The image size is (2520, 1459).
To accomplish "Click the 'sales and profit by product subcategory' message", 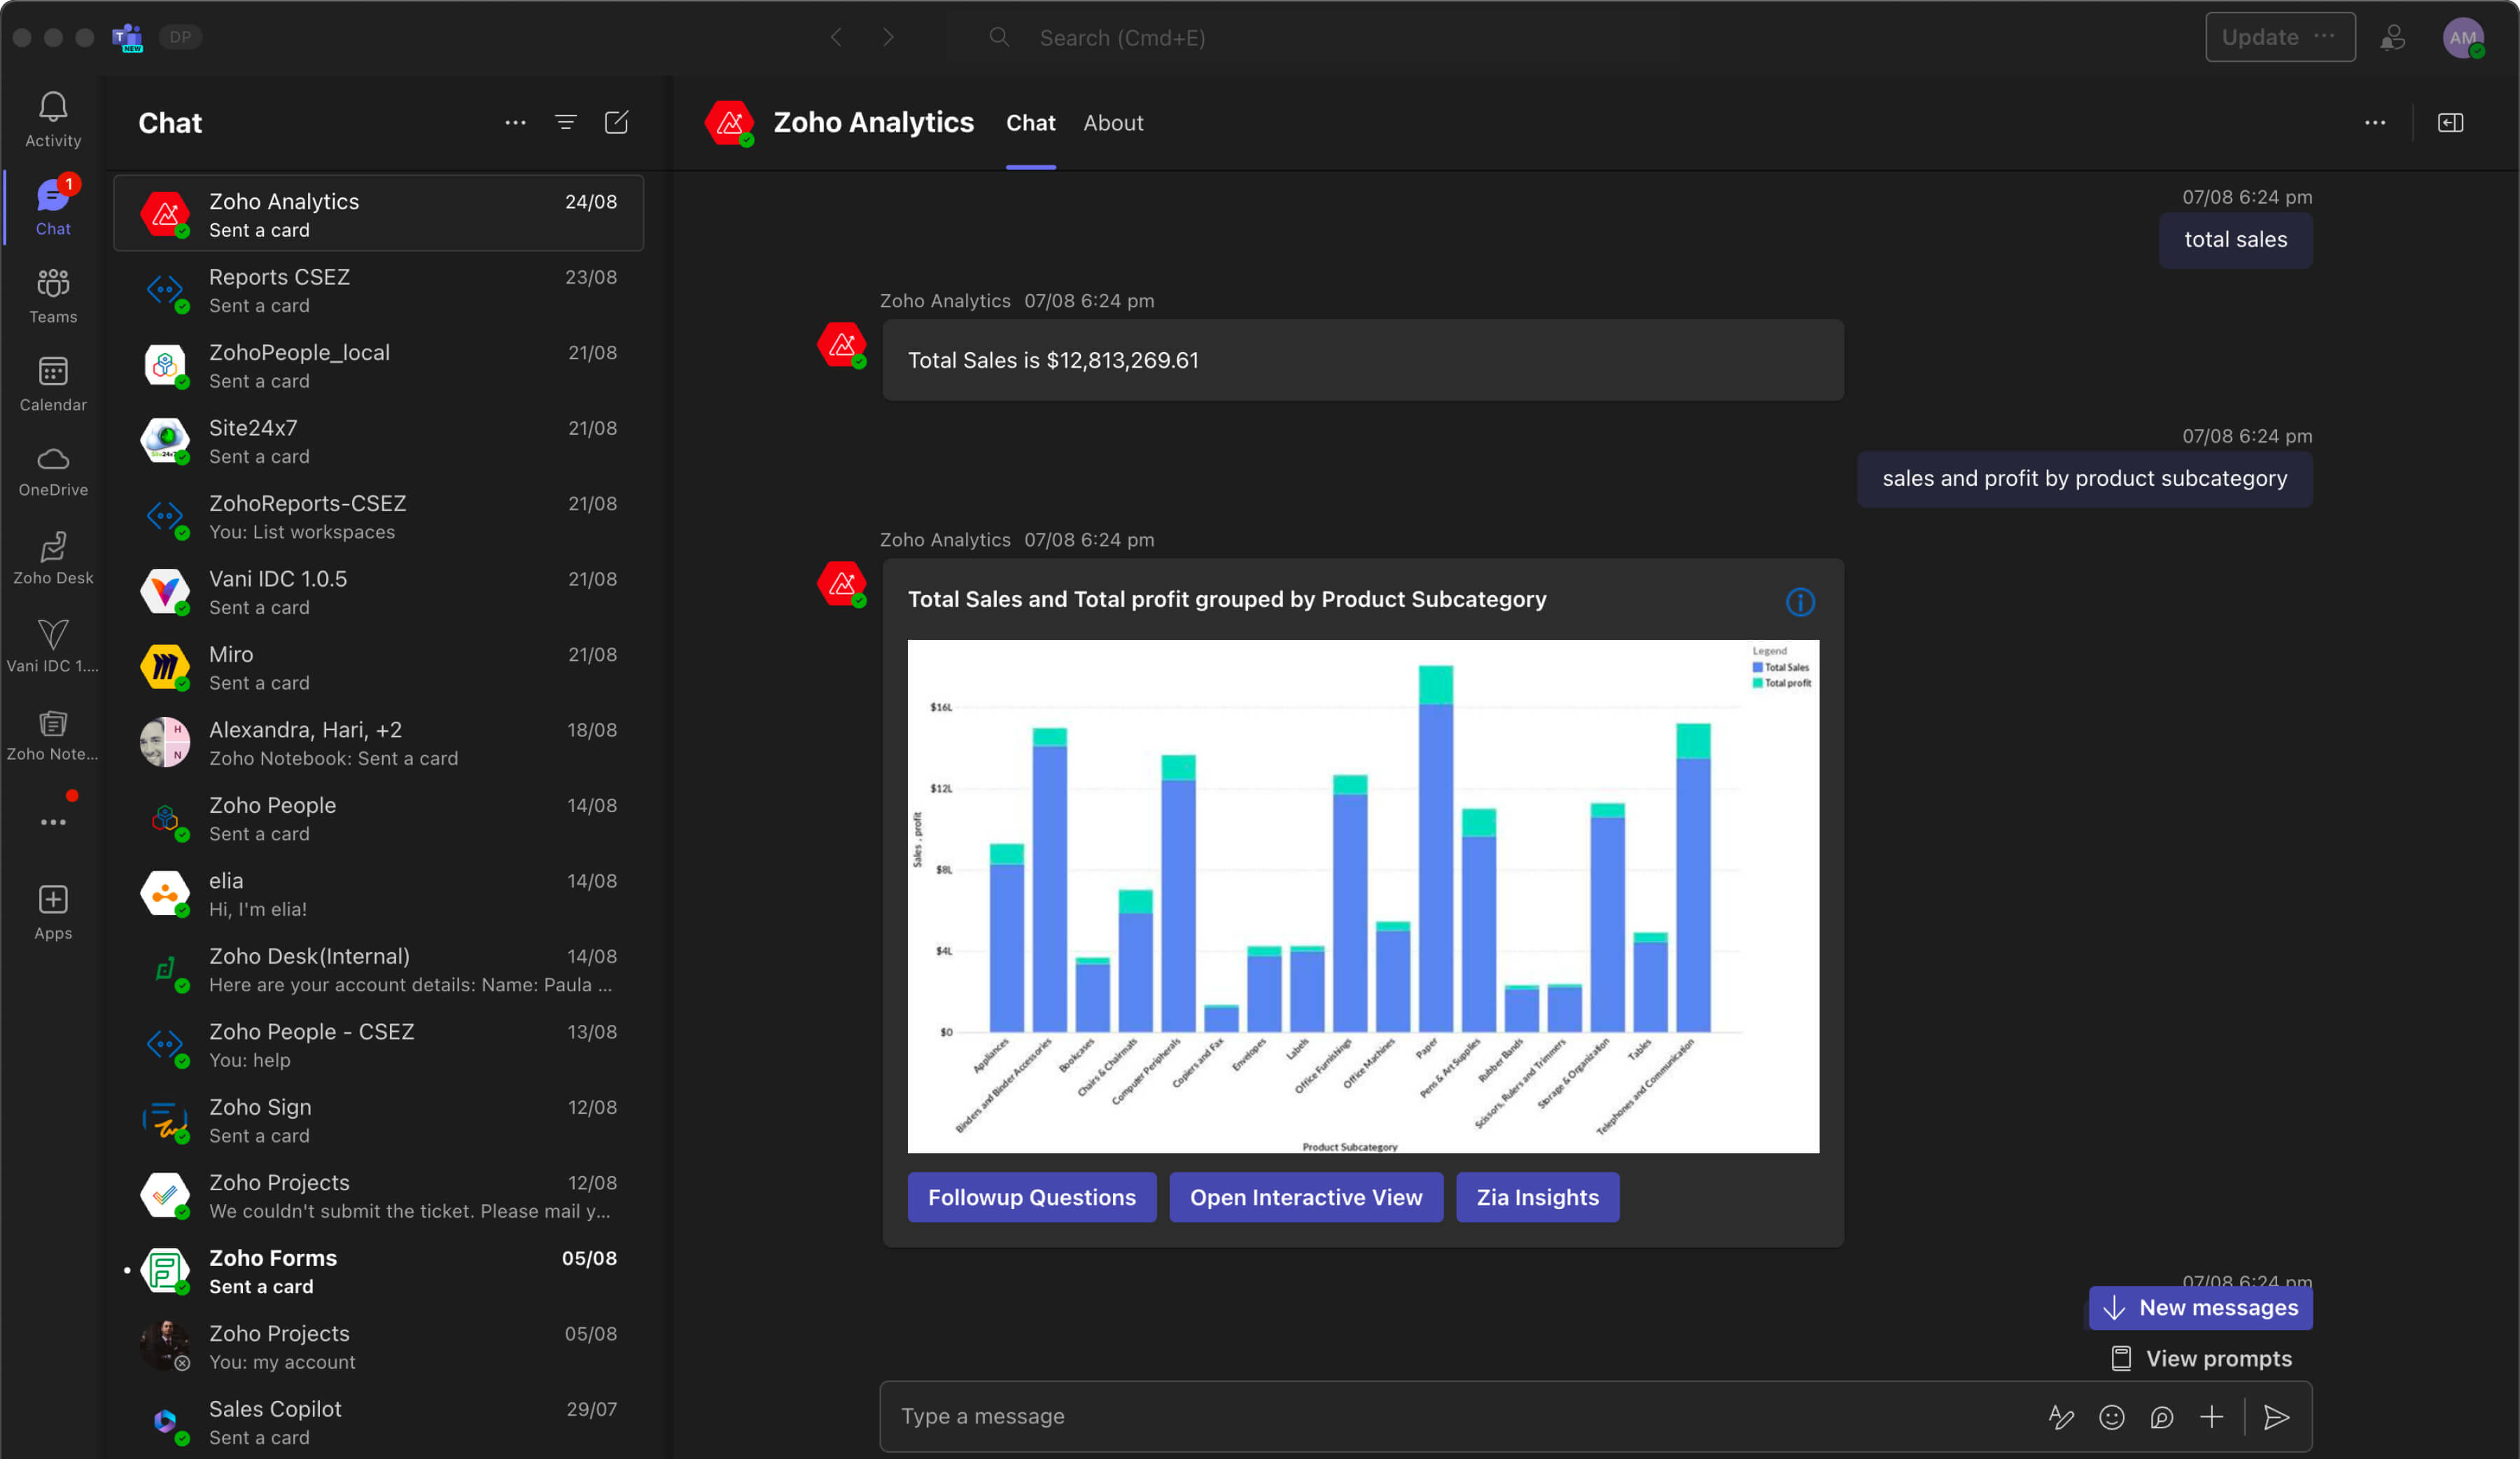I will pyautogui.click(x=2084, y=479).
